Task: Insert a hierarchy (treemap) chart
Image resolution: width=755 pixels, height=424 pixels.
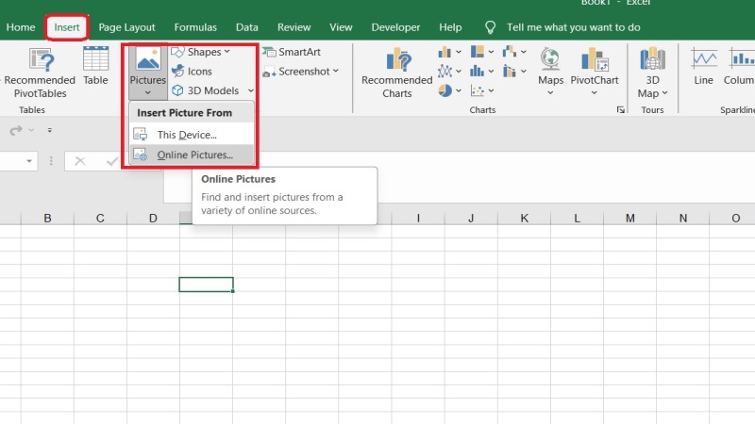Action: (x=482, y=52)
